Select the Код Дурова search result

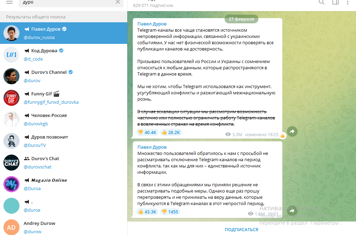tap(64, 55)
